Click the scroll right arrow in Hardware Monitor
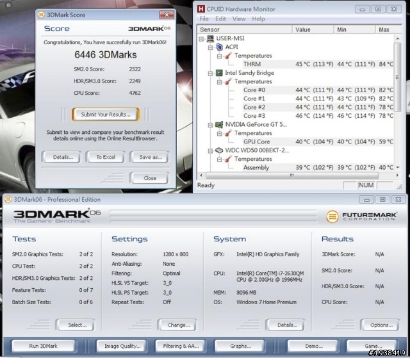 pos(397,175)
